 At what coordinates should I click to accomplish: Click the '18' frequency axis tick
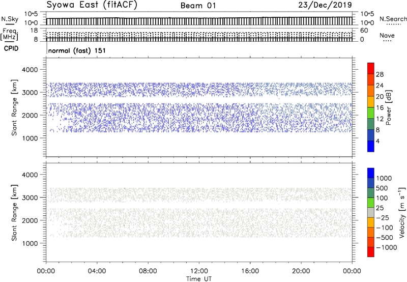point(34,31)
